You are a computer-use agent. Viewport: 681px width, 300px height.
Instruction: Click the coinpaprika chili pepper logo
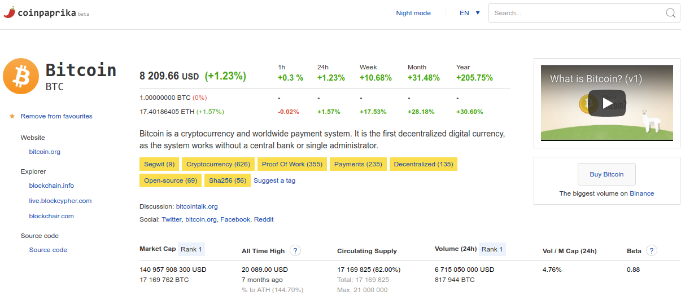(9, 12)
